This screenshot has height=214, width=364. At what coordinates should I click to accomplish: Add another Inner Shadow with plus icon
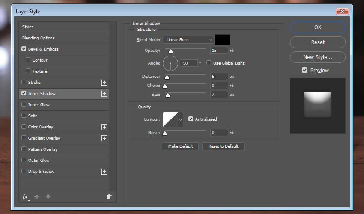tap(104, 94)
